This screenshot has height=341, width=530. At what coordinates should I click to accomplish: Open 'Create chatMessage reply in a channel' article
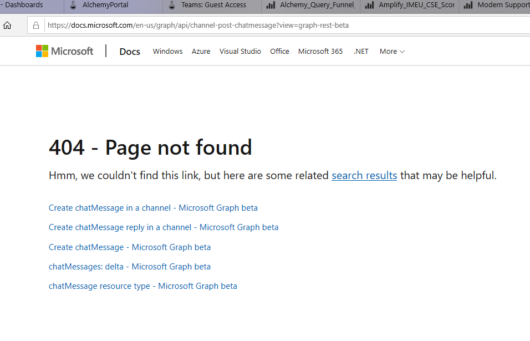coord(163,227)
